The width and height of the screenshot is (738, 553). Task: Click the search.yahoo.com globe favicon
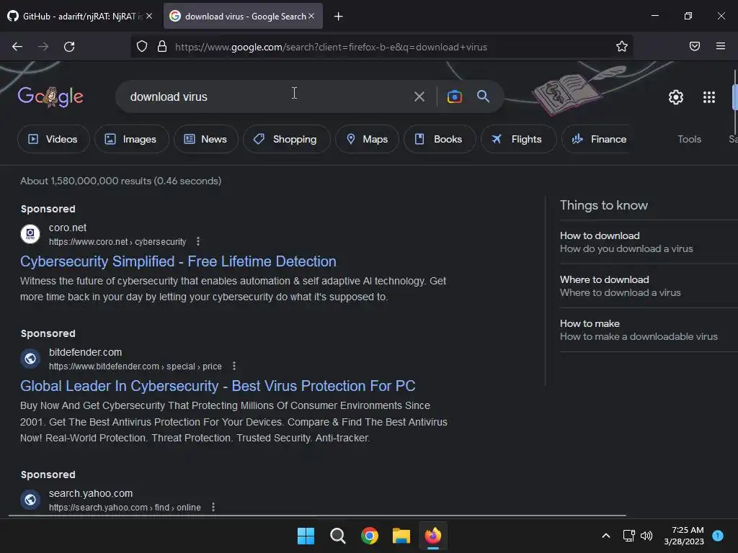30,500
